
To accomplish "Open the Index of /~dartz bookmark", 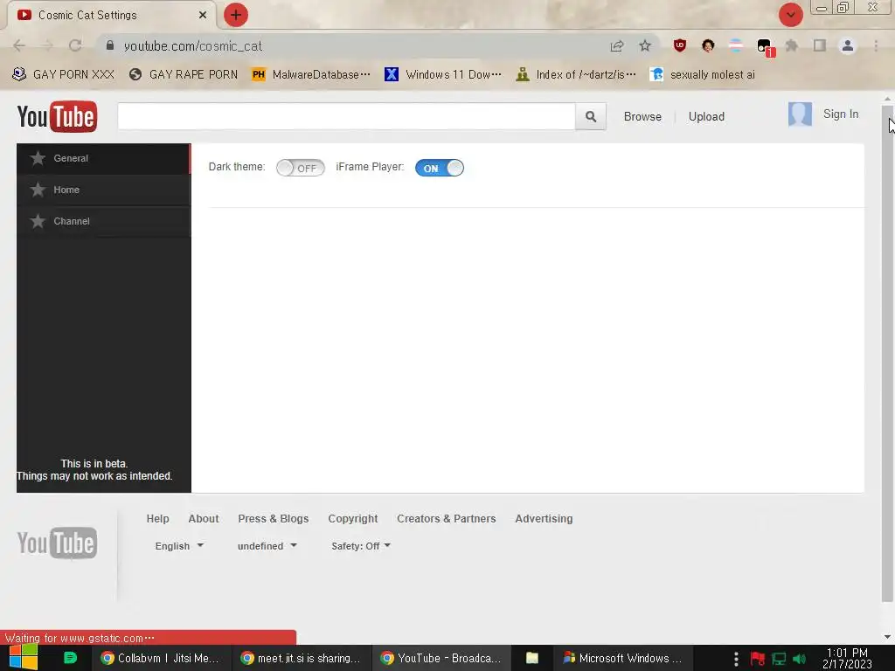I will (x=576, y=74).
